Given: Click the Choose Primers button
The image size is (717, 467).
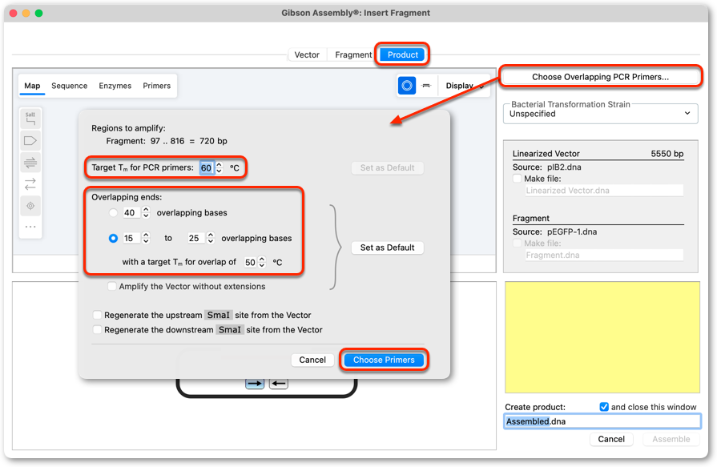Looking at the screenshot, I should (x=384, y=360).
